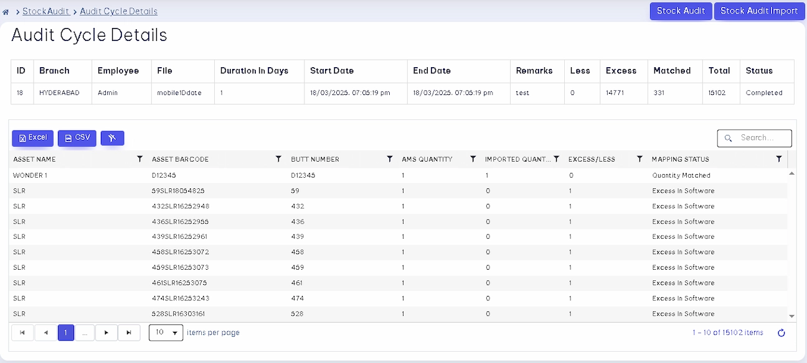Clear all filters with the funnel button
This screenshot has width=807, height=363.
click(x=113, y=138)
